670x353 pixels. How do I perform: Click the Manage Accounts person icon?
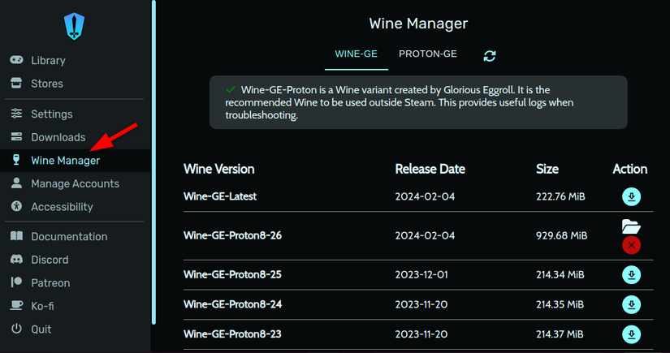click(16, 183)
